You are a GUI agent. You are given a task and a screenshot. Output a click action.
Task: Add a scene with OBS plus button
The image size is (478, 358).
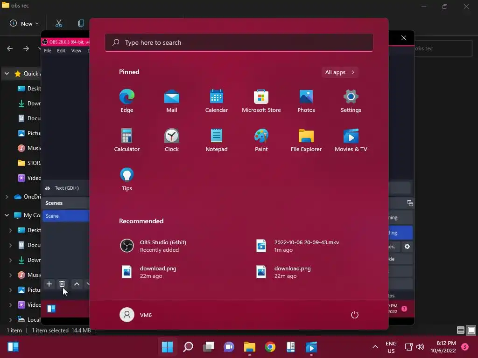49,284
